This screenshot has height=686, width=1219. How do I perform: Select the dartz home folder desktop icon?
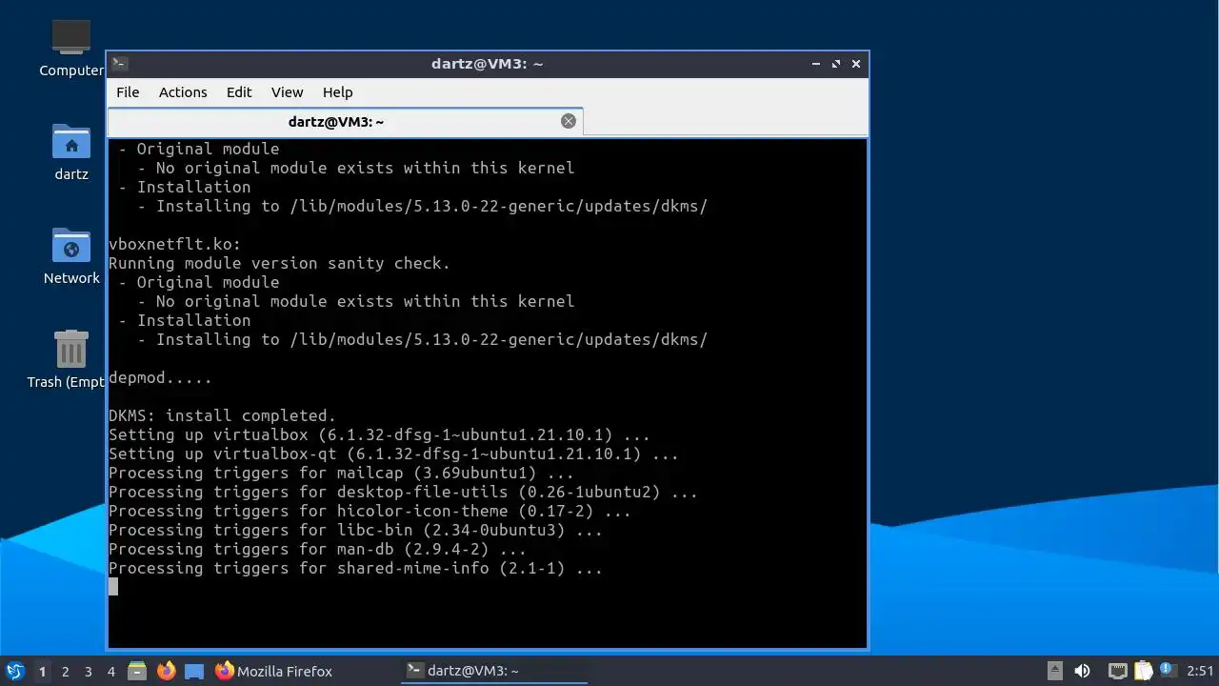click(70, 151)
